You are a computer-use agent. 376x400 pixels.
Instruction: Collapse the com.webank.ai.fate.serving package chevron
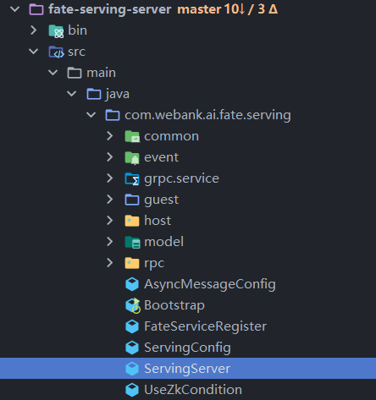(91, 115)
